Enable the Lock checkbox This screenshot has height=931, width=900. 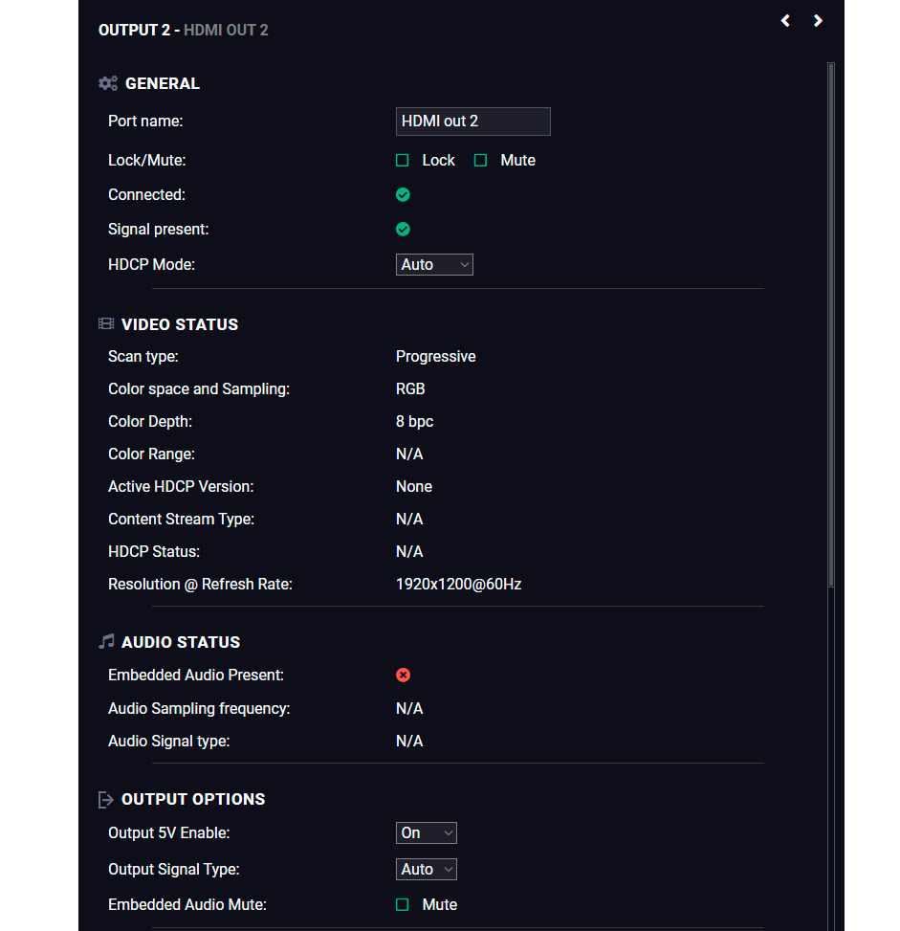[403, 161]
